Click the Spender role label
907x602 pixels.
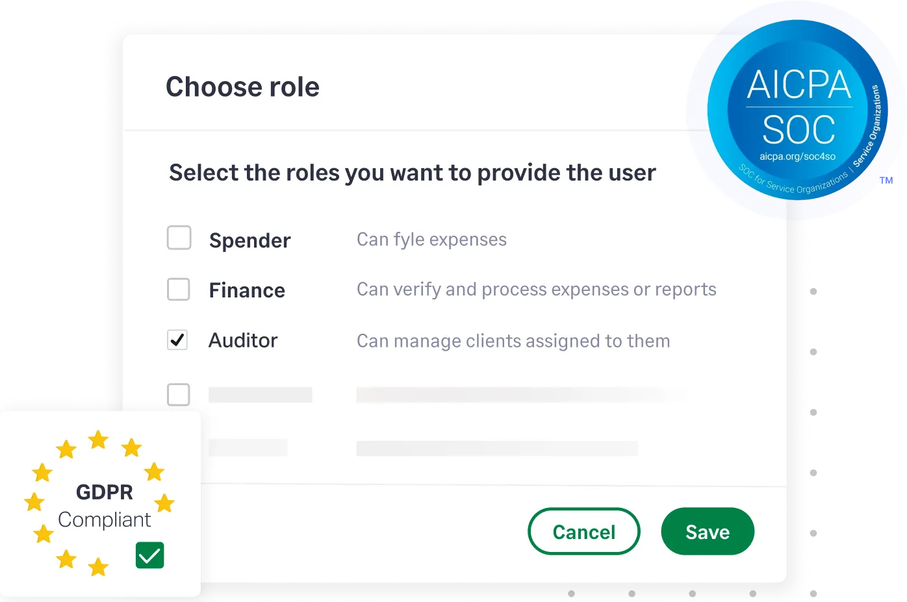tap(249, 240)
